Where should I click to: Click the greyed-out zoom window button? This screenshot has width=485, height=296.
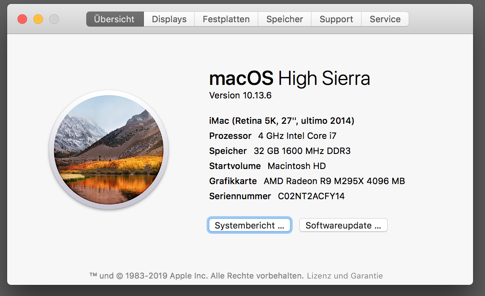point(54,19)
